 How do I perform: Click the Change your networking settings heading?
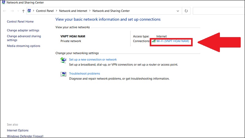pyautogui.click(x=77, y=53)
